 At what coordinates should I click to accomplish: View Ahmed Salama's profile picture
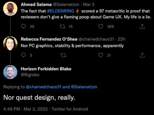pyautogui.click(x=10, y=9)
